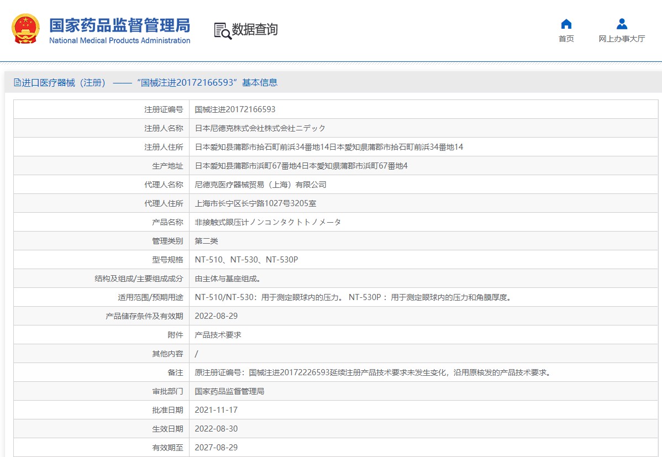Image resolution: width=662 pixels, height=457 pixels.
Task: Click the 适用范围/预期用途 row label
Action: [x=150, y=297]
